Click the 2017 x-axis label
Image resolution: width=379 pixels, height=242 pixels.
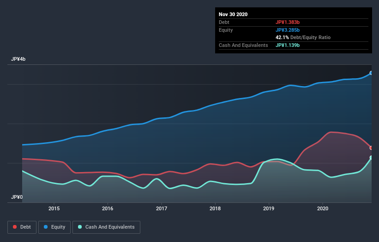pyautogui.click(x=162, y=208)
